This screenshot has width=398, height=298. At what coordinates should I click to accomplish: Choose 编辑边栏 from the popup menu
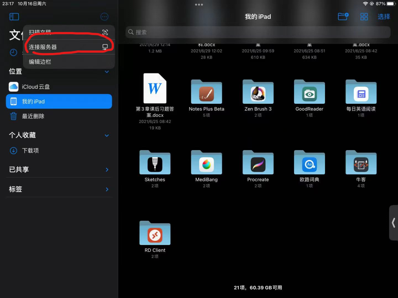69,61
